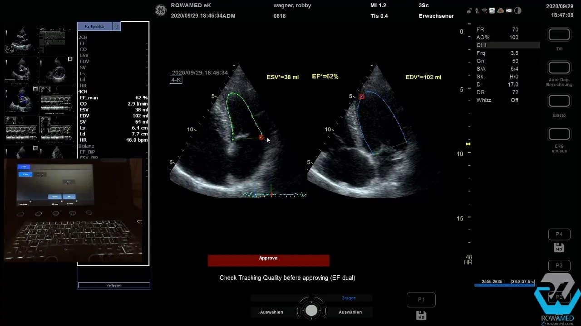Click the red ESV contour marker
This screenshot has width=581, height=326.
click(x=261, y=137)
